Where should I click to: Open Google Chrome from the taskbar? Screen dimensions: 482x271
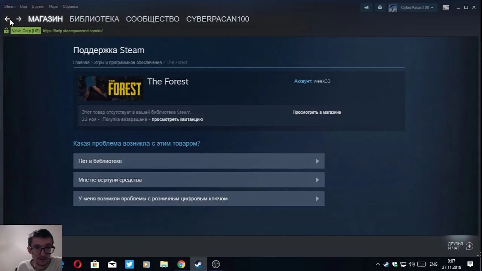click(181, 264)
